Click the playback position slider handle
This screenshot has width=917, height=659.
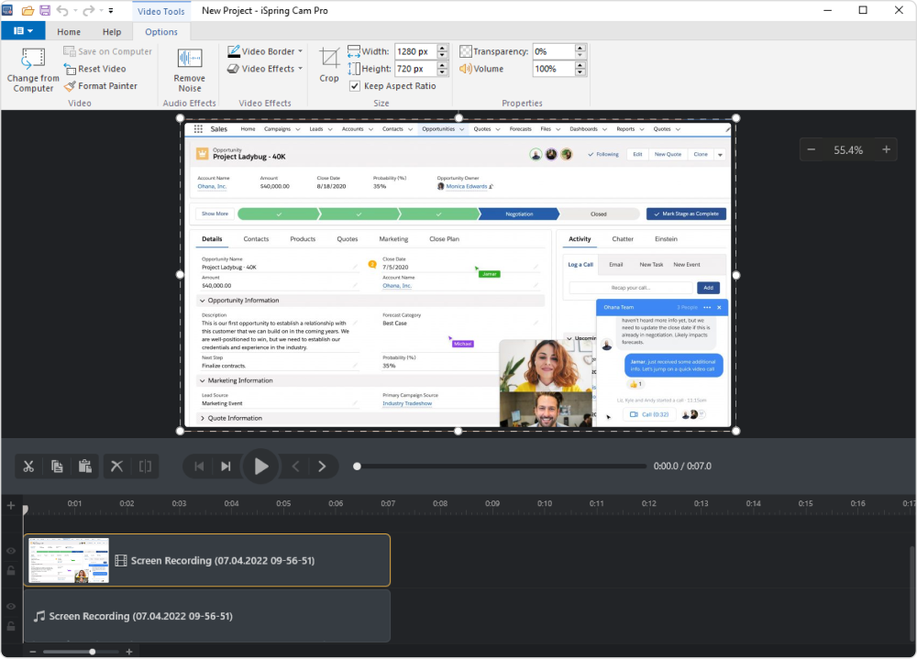357,466
